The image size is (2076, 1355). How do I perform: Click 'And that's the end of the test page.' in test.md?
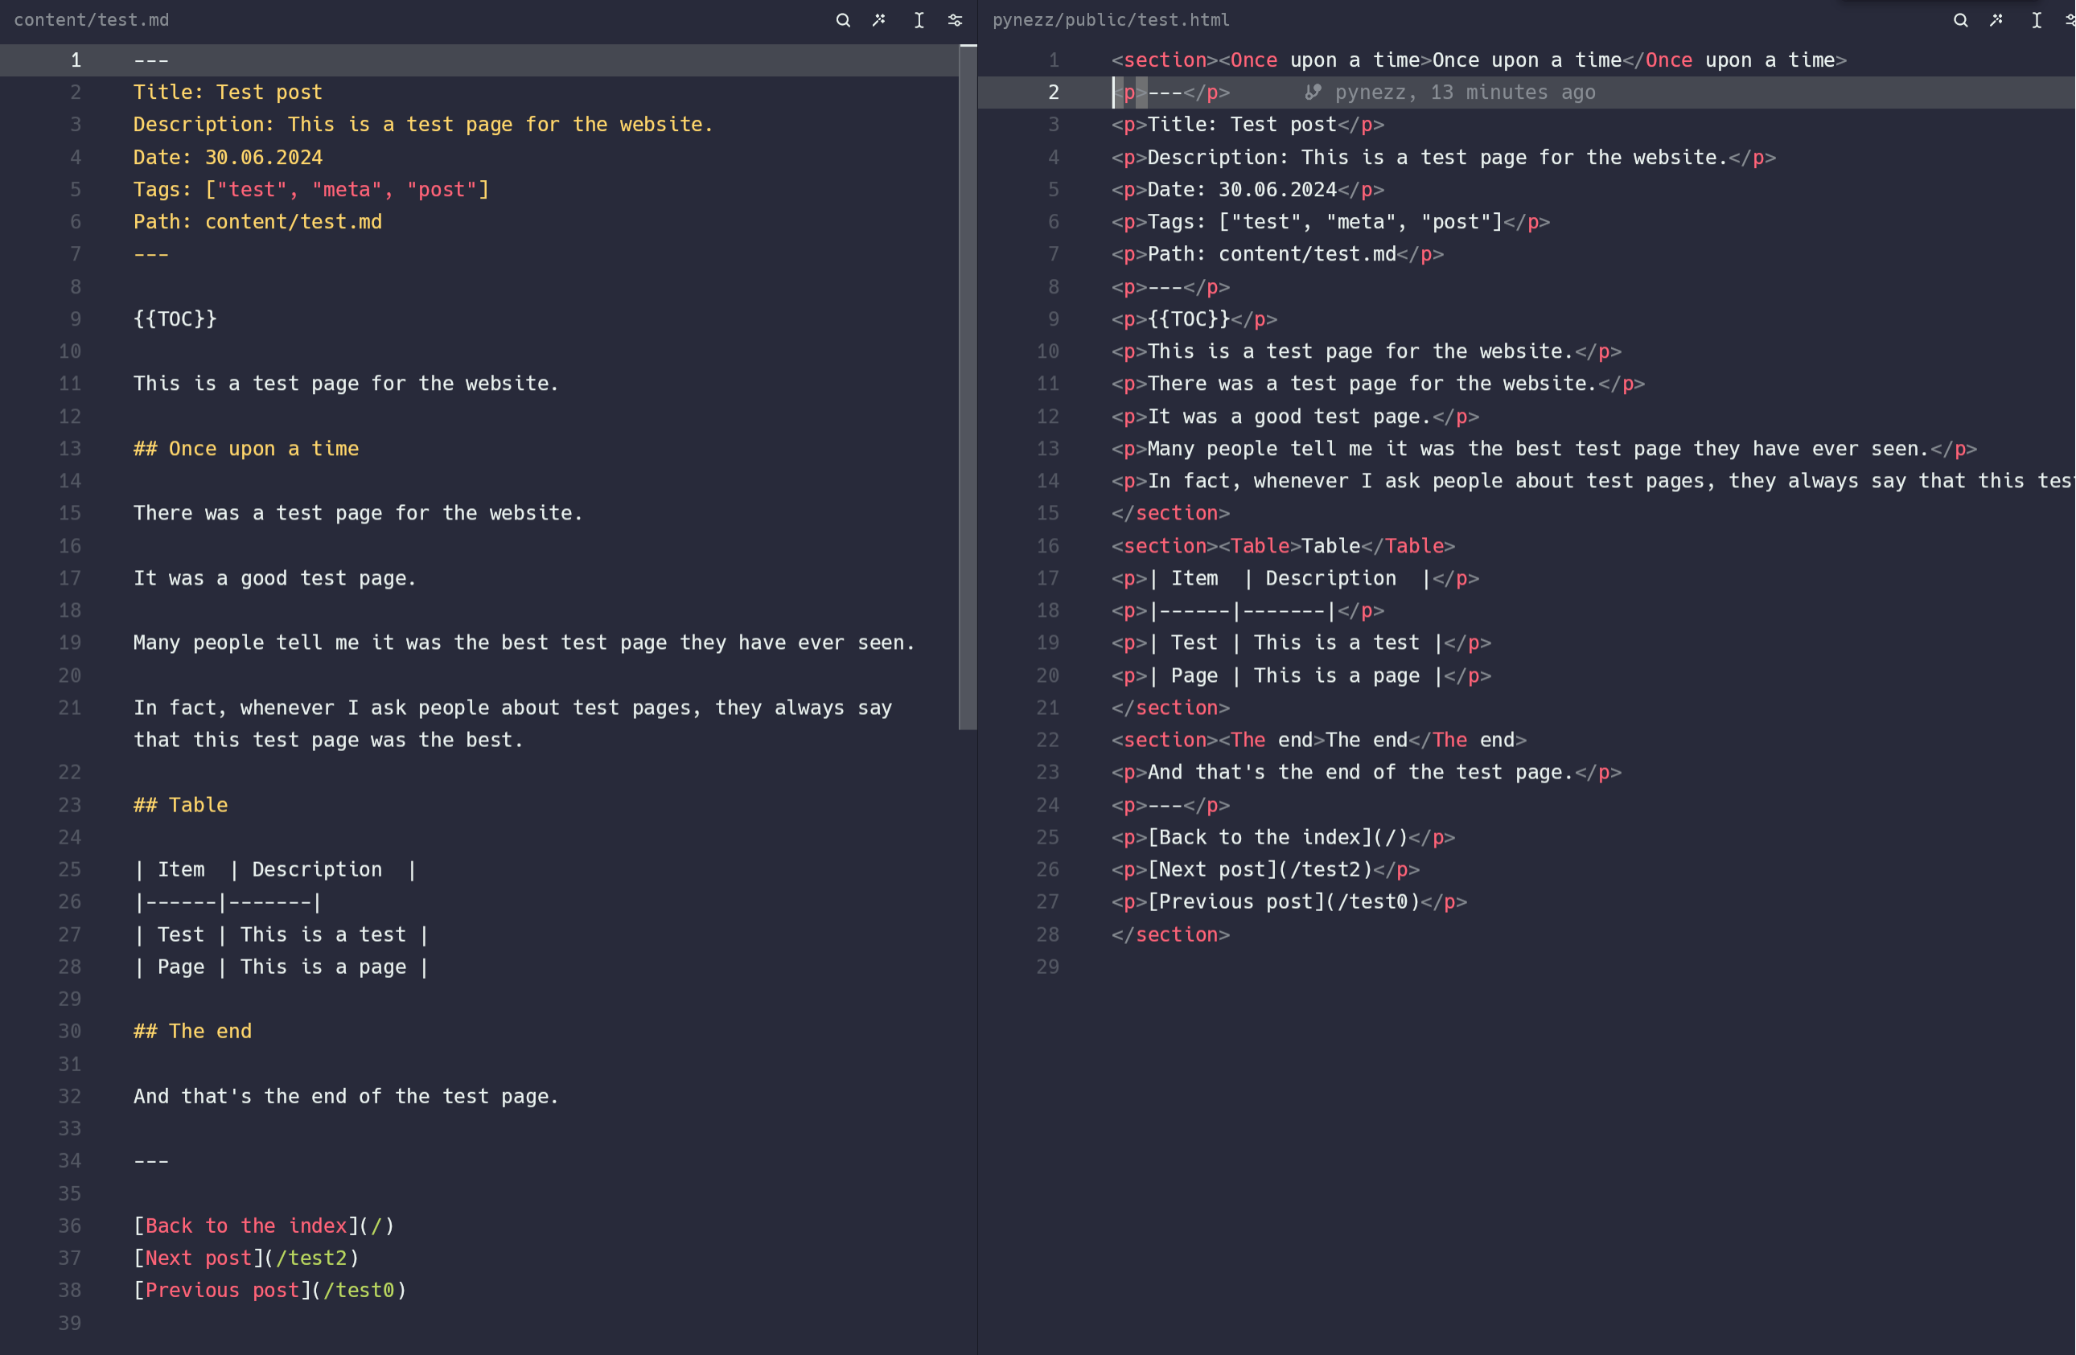[x=347, y=1096]
